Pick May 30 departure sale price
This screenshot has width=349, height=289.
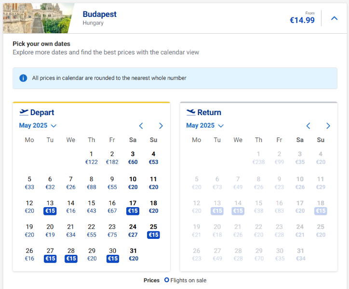pos(112,254)
